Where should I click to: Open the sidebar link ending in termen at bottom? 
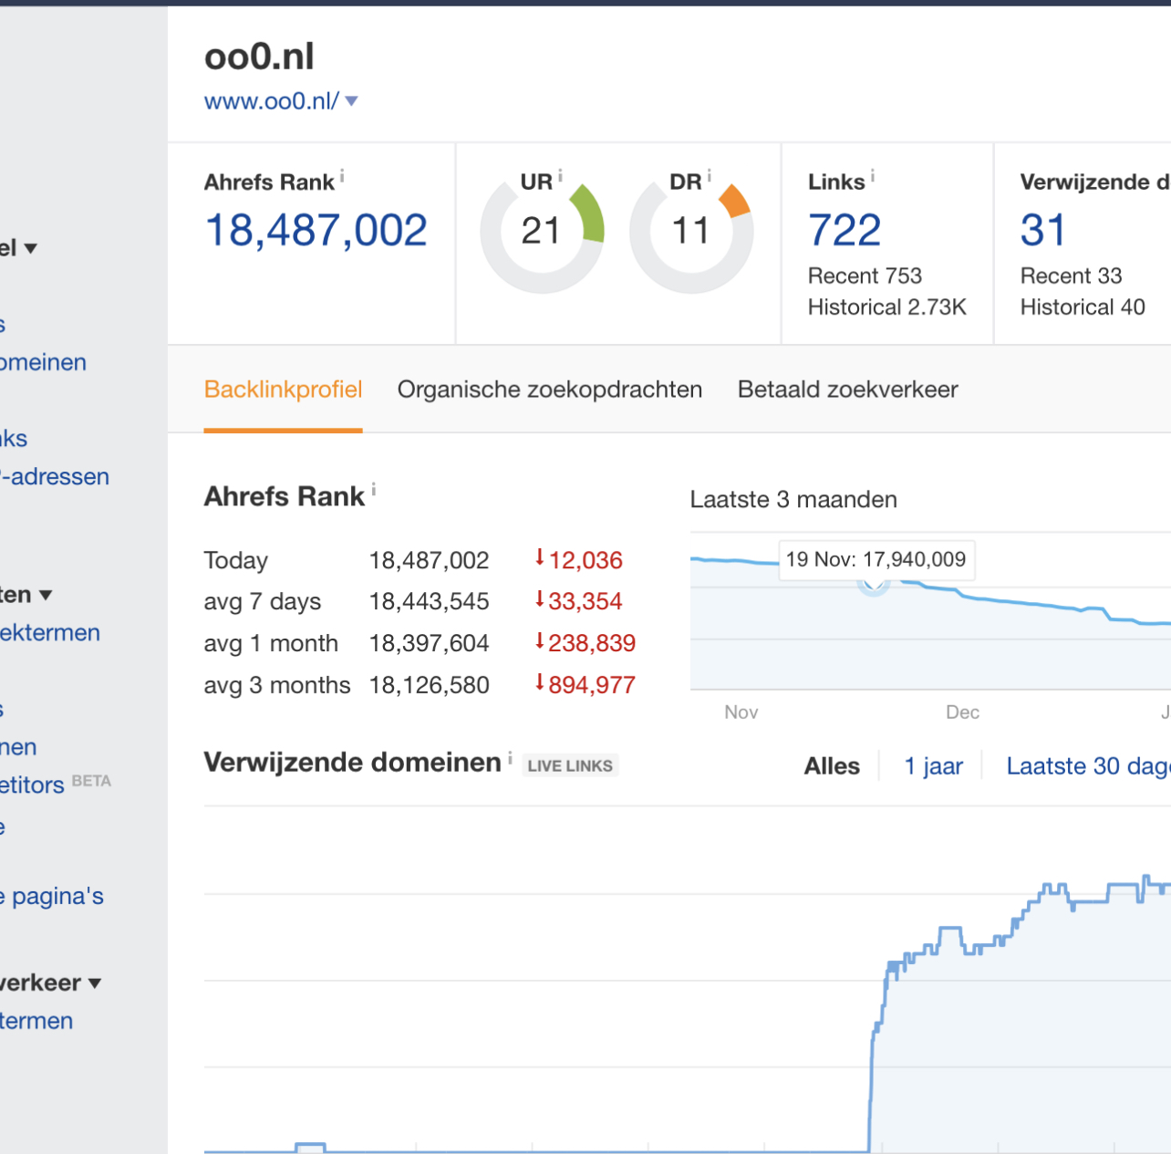click(x=36, y=1021)
